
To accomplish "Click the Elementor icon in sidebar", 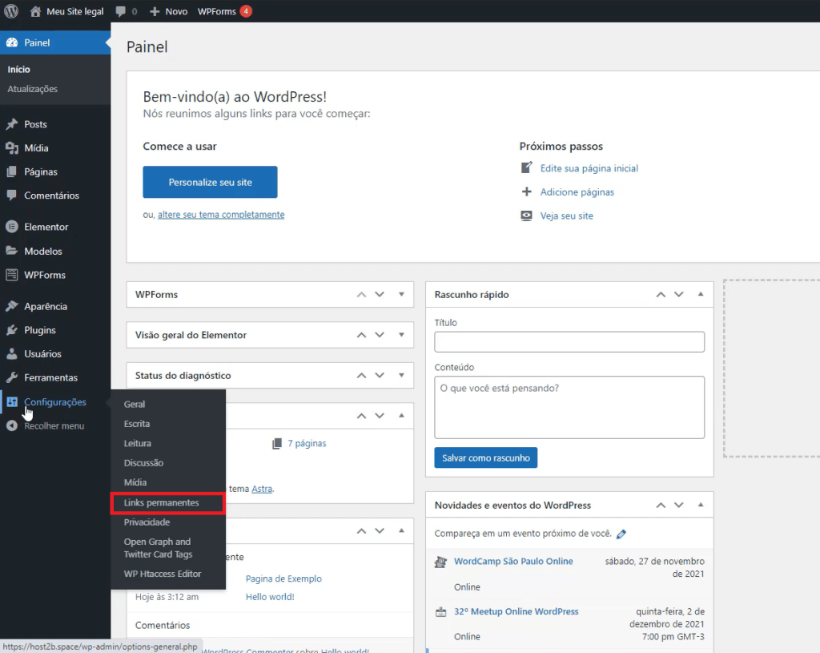I will point(12,227).
